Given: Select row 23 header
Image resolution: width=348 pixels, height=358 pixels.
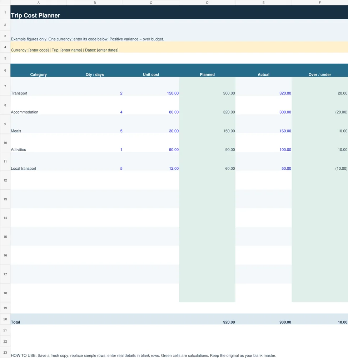Looking at the screenshot, I should click(5, 353).
